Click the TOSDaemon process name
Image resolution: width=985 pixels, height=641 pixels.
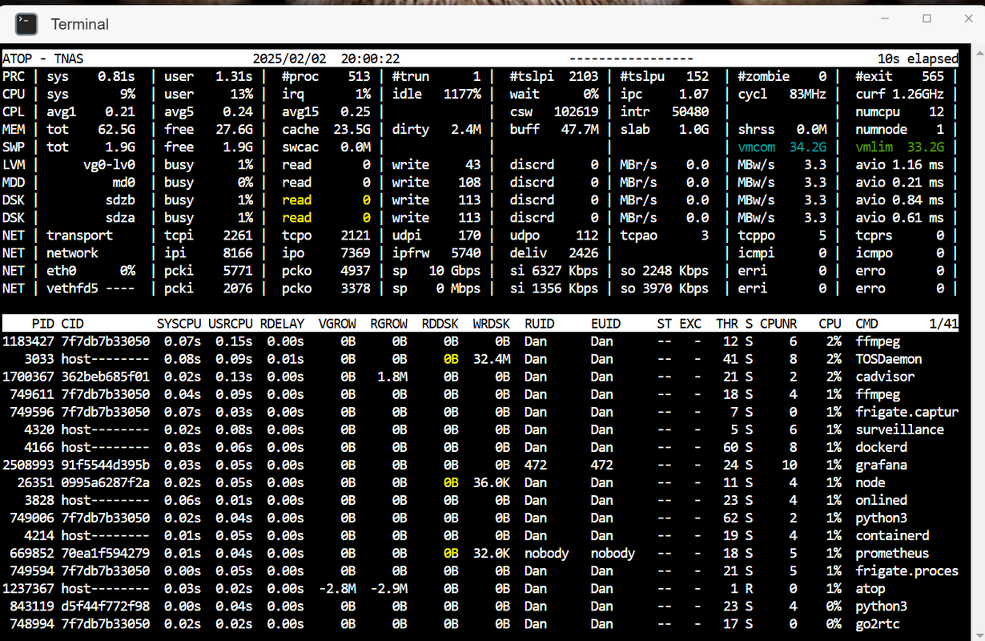(888, 359)
